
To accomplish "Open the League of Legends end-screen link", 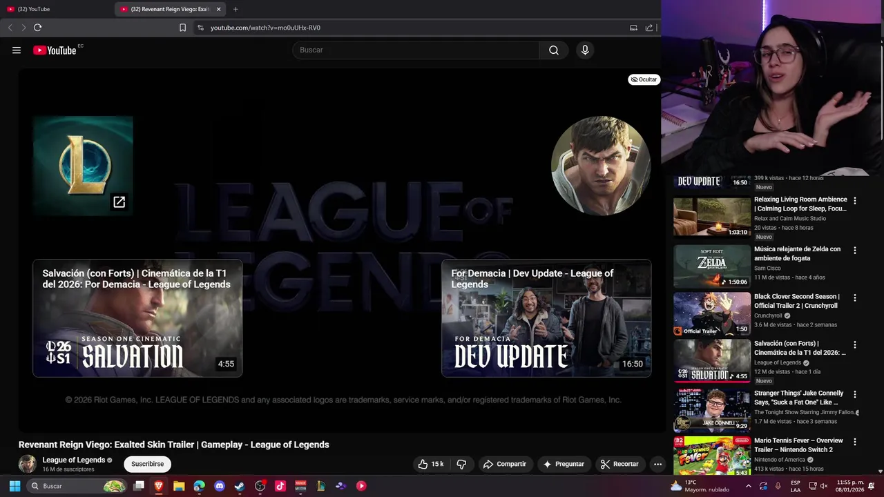I will [x=83, y=166].
